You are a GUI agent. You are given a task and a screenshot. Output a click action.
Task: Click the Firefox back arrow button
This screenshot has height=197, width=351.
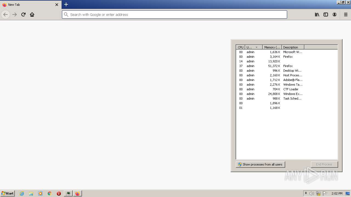coord(5,15)
